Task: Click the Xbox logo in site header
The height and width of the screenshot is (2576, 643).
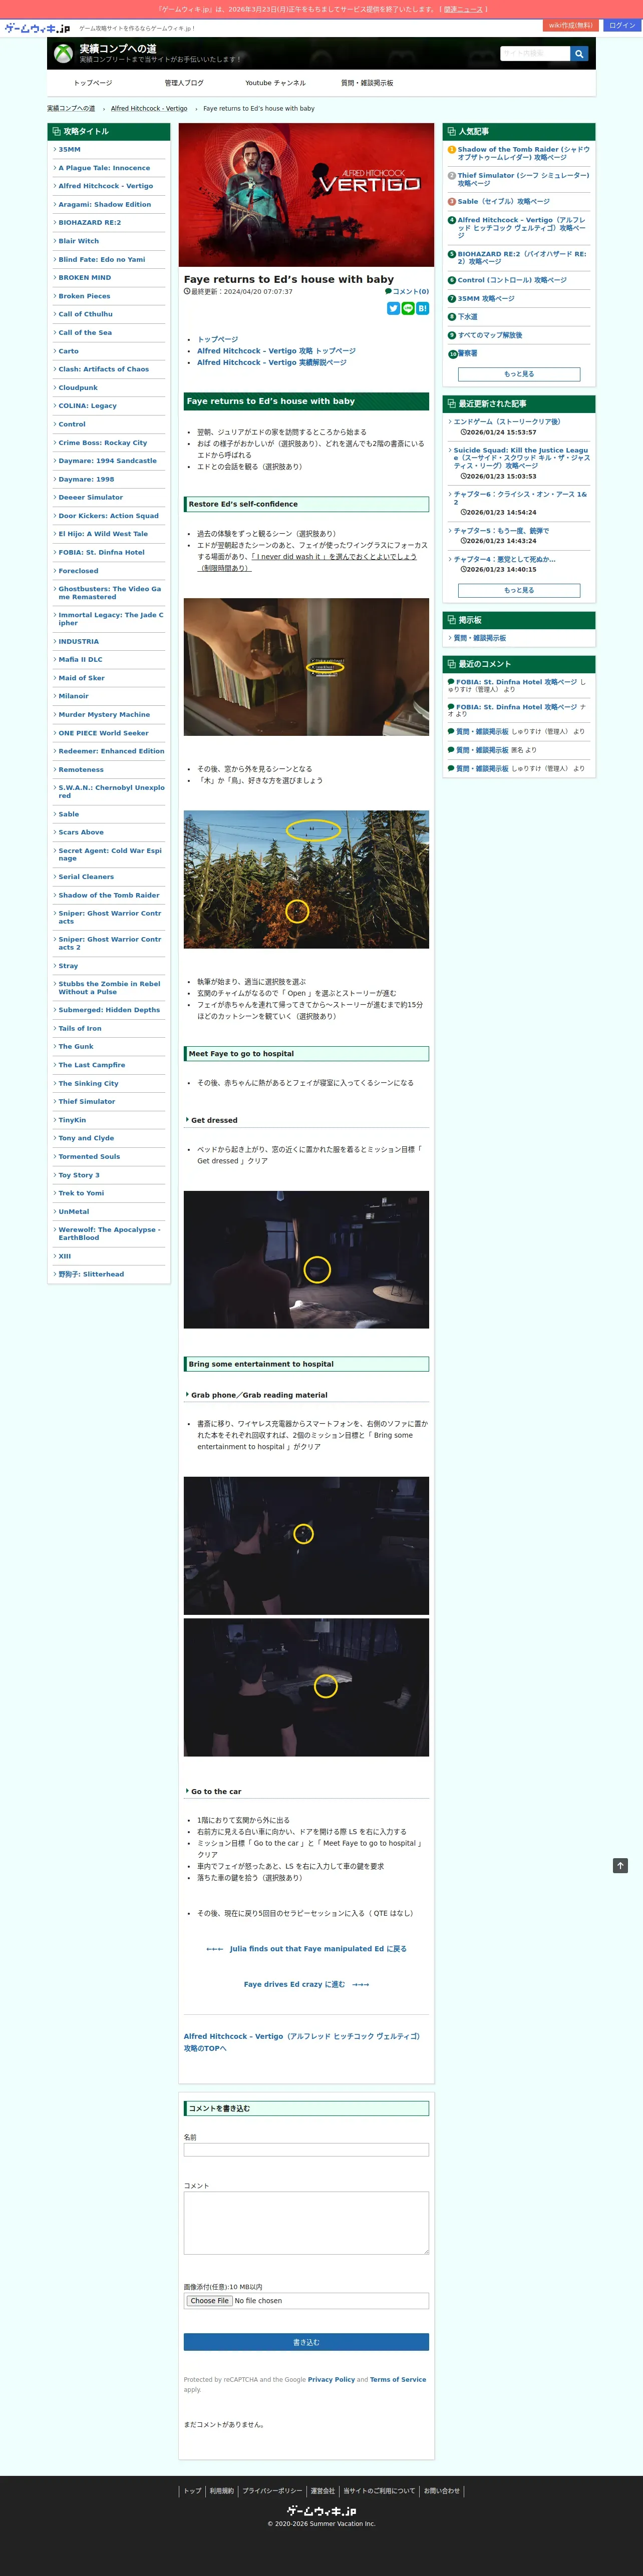Action: pos(63,53)
